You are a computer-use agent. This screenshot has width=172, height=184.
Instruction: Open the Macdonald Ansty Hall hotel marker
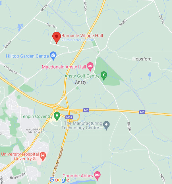tap(90, 67)
